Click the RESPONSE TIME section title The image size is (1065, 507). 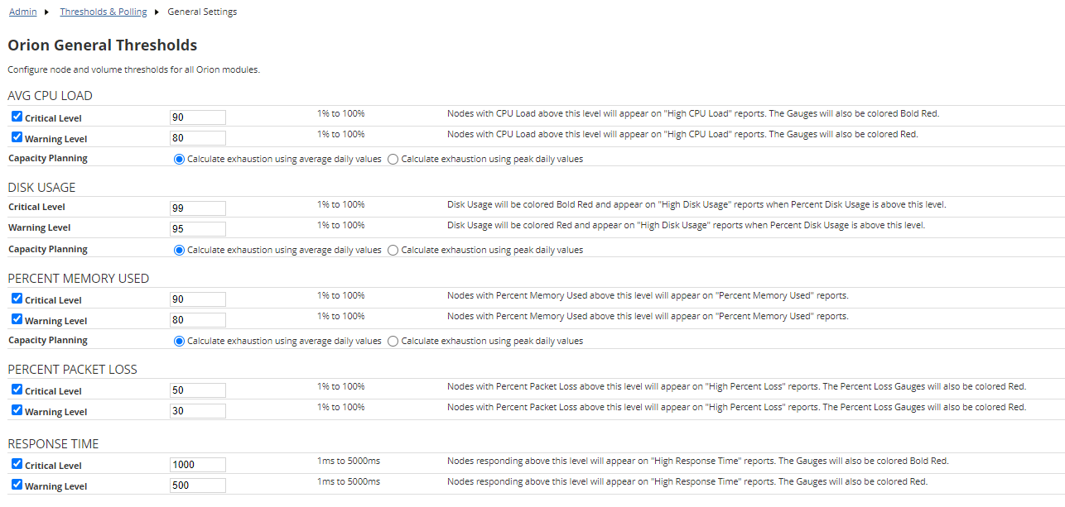[x=53, y=444]
